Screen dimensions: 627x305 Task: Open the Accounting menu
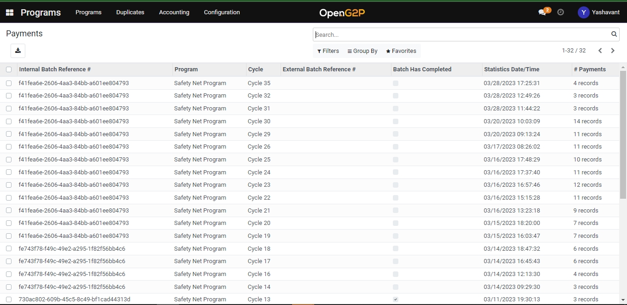pos(174,12)
